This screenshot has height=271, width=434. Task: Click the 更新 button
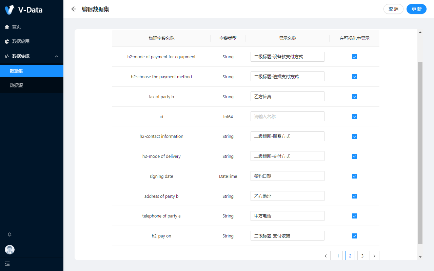coord(416,9)
